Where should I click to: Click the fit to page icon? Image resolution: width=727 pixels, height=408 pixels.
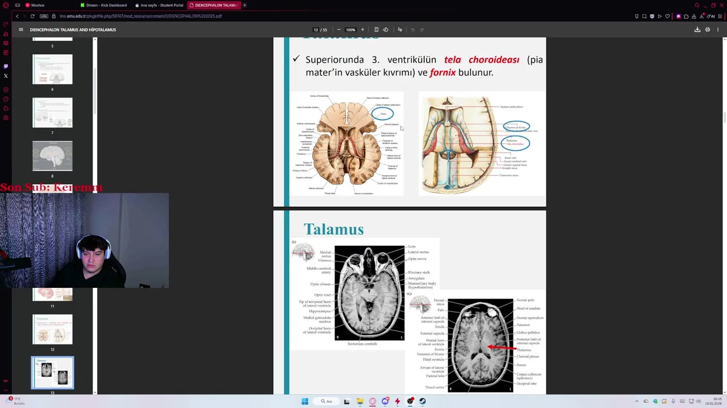click(x=376, y=29)
